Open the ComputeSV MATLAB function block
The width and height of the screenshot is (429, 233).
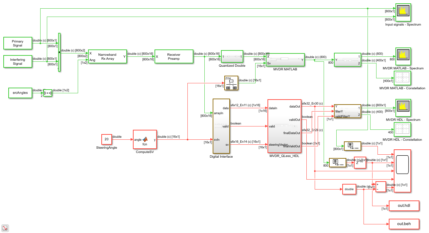[145, 140]
